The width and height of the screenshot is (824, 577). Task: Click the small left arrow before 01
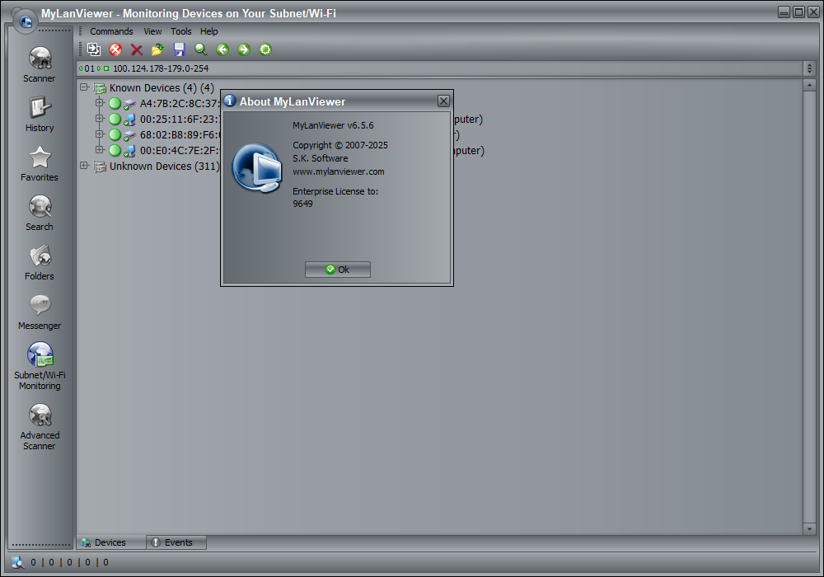pos(81,68)
